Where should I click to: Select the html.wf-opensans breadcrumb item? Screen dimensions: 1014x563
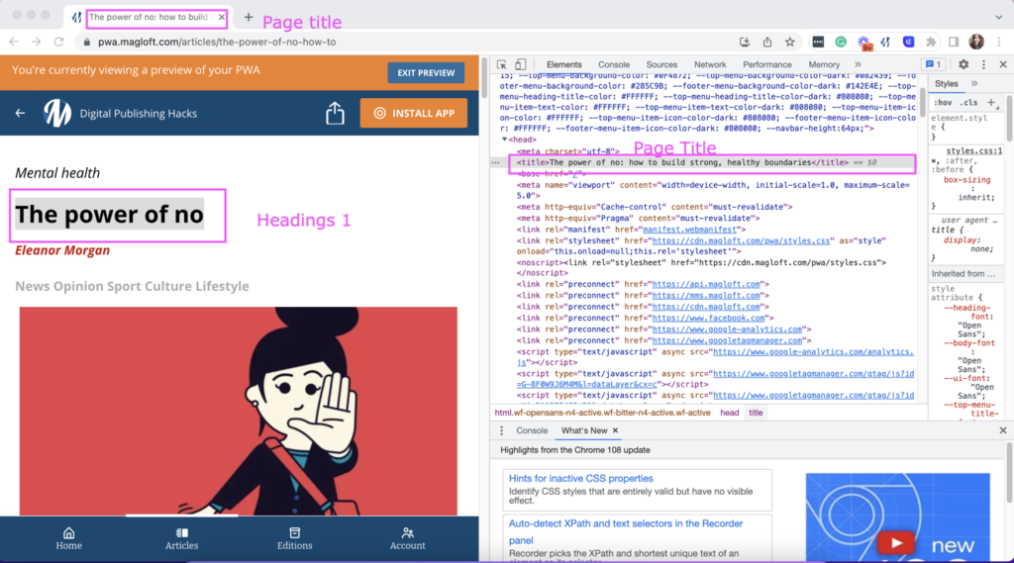(x=602, y=413)
